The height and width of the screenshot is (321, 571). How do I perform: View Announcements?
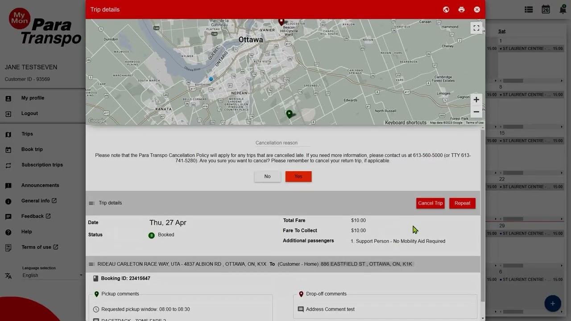pos(40,185)
